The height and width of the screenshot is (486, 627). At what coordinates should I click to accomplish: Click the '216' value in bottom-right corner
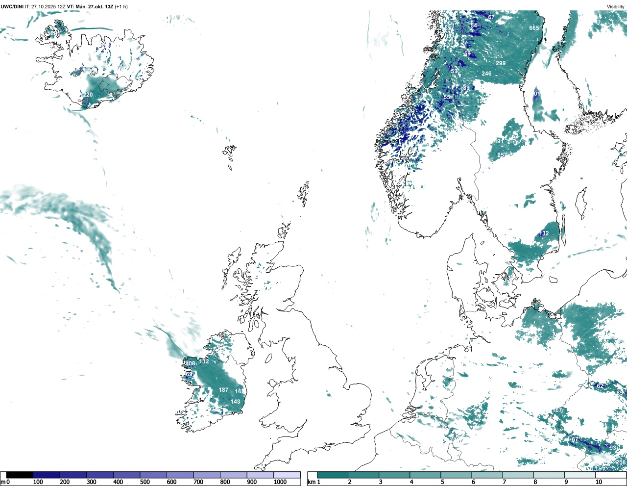coord(621,462)
